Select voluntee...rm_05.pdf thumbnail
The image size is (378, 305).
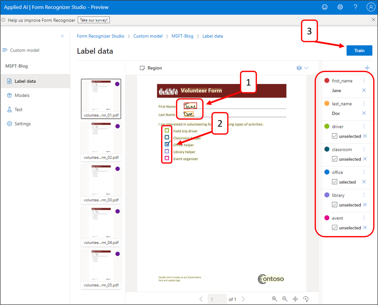[101, 269]
